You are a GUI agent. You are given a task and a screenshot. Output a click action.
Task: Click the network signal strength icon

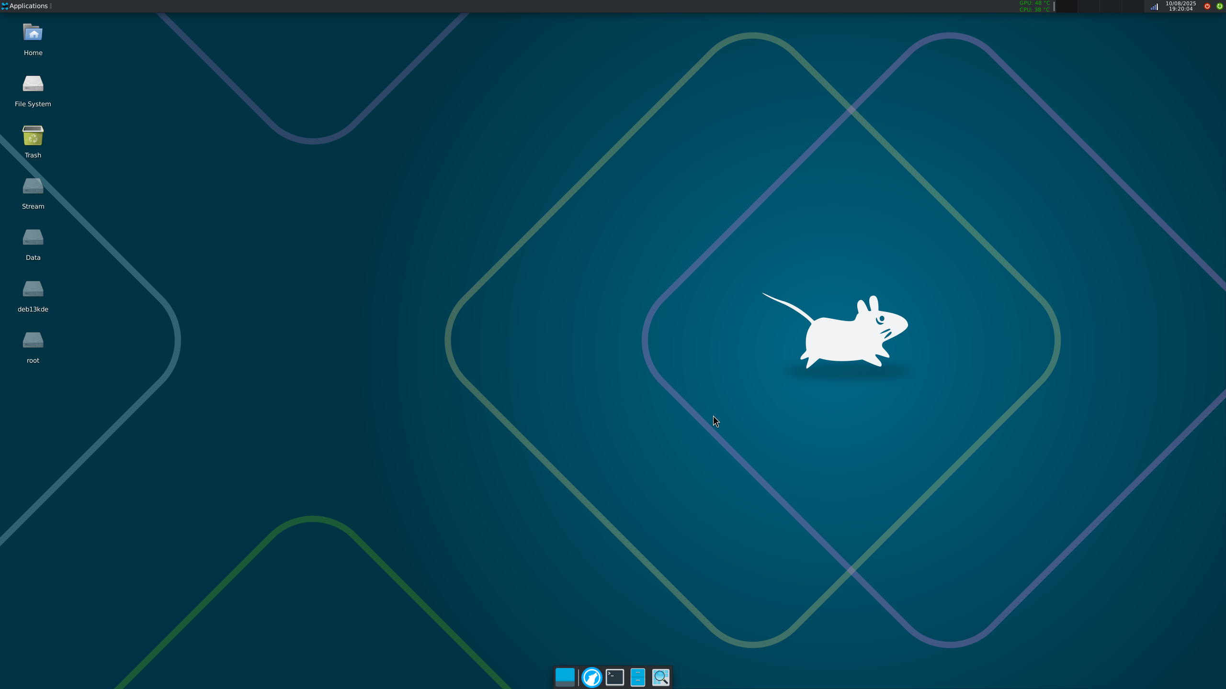[1155, 7]
